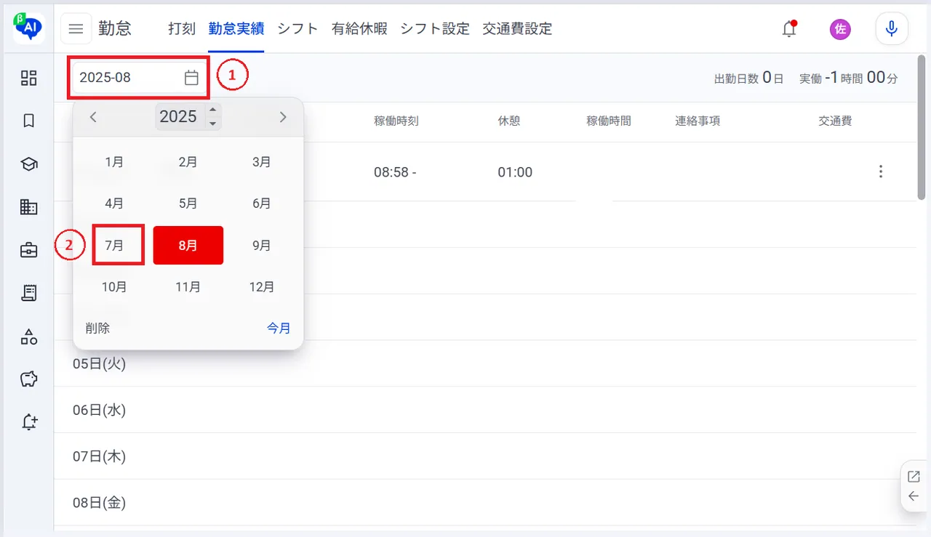Viewport: 931px width, 537px height.
Task: Open the piggy bank icon in sidebar
Action: [28, 379]
